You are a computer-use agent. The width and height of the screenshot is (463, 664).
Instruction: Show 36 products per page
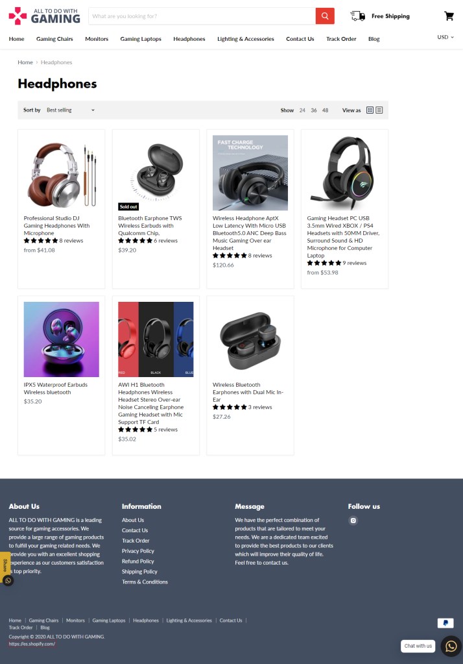pos(314,110)
